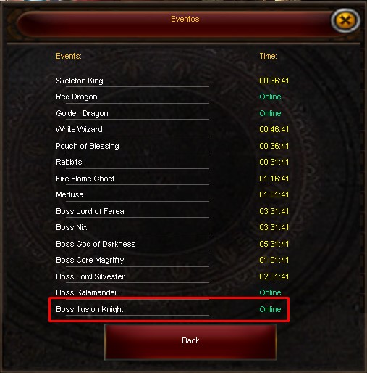
Task: Select the White Wizard event
Action: pyautogui.click(x=79, y=129)
